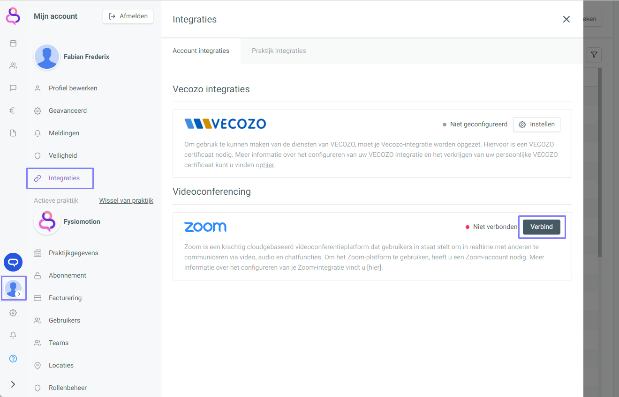Click the app logo at top left
This screenshot has width=619, height=397.
tap(13, 16)
